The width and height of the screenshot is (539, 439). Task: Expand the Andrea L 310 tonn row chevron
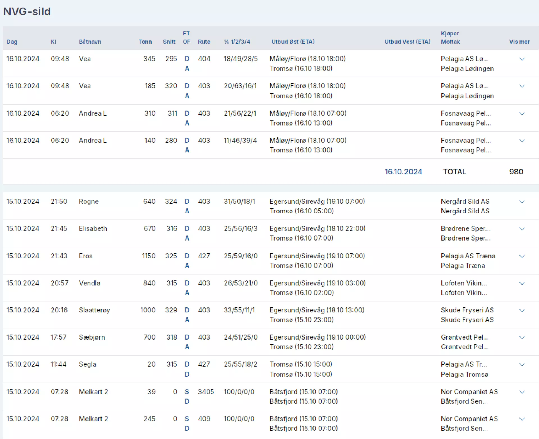point(522,113)
